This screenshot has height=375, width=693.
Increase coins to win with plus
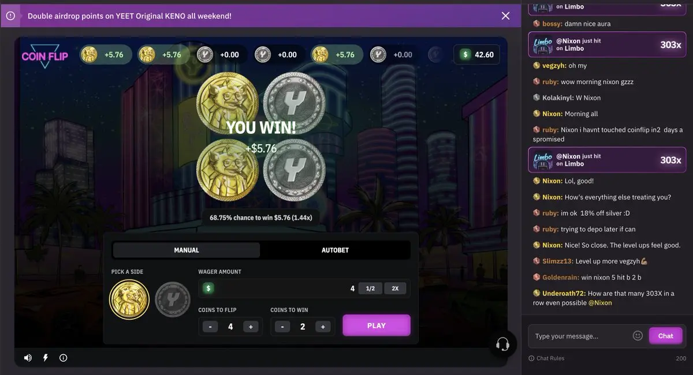[323, 327]
